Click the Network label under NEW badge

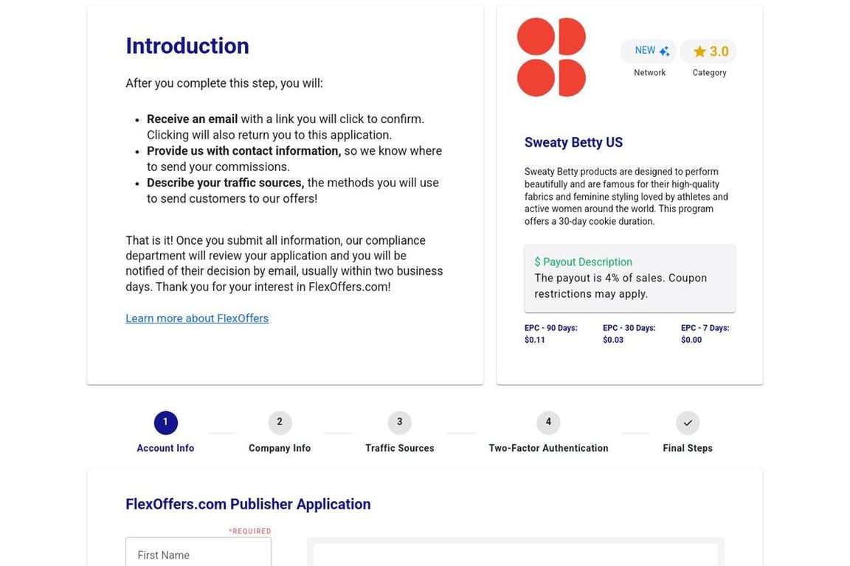point(649,72)
